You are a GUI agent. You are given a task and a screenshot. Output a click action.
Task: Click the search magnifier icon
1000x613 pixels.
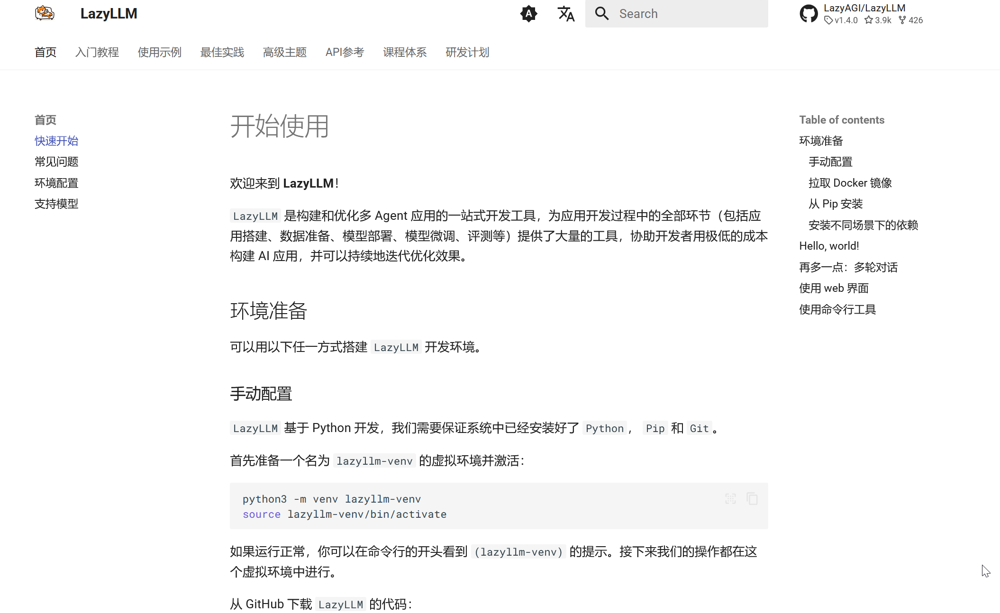[x=602, y=14]
